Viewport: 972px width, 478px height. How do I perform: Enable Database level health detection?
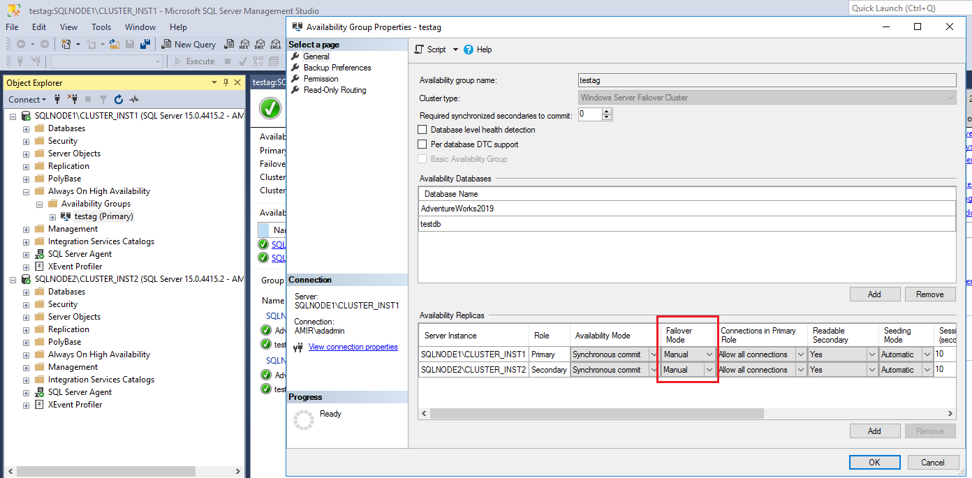pos(422,130)
